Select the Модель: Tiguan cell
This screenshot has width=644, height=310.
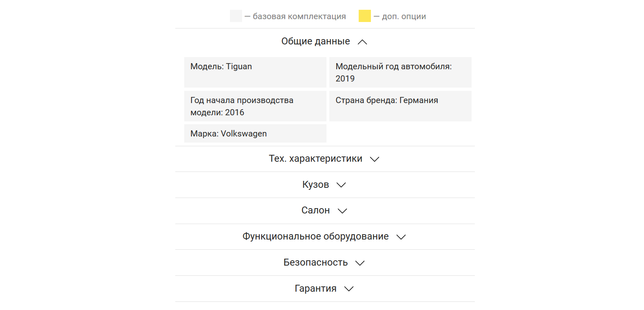coord(255,72)
